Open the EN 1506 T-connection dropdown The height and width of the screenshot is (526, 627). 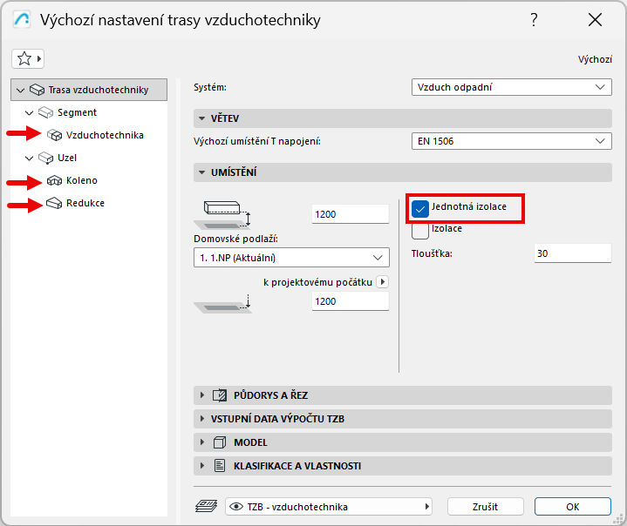(x=511, y=141)
